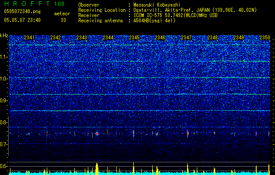Click the meteor count 33

pyautogui.click(x=63, y=20)
